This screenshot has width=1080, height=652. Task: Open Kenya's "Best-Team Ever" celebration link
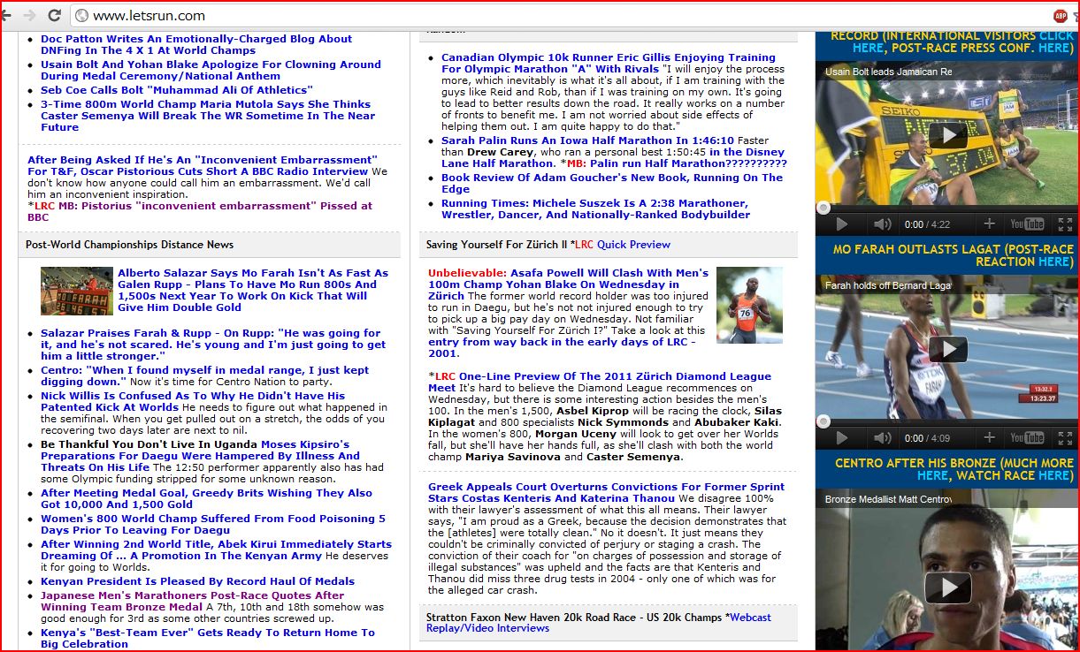[x=208, y=638]
